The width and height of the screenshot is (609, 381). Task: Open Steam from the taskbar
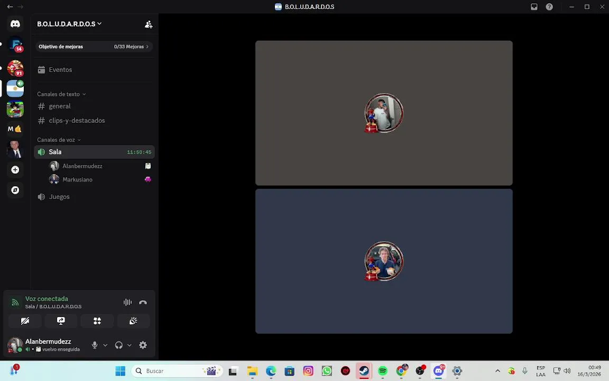point(364,371)
